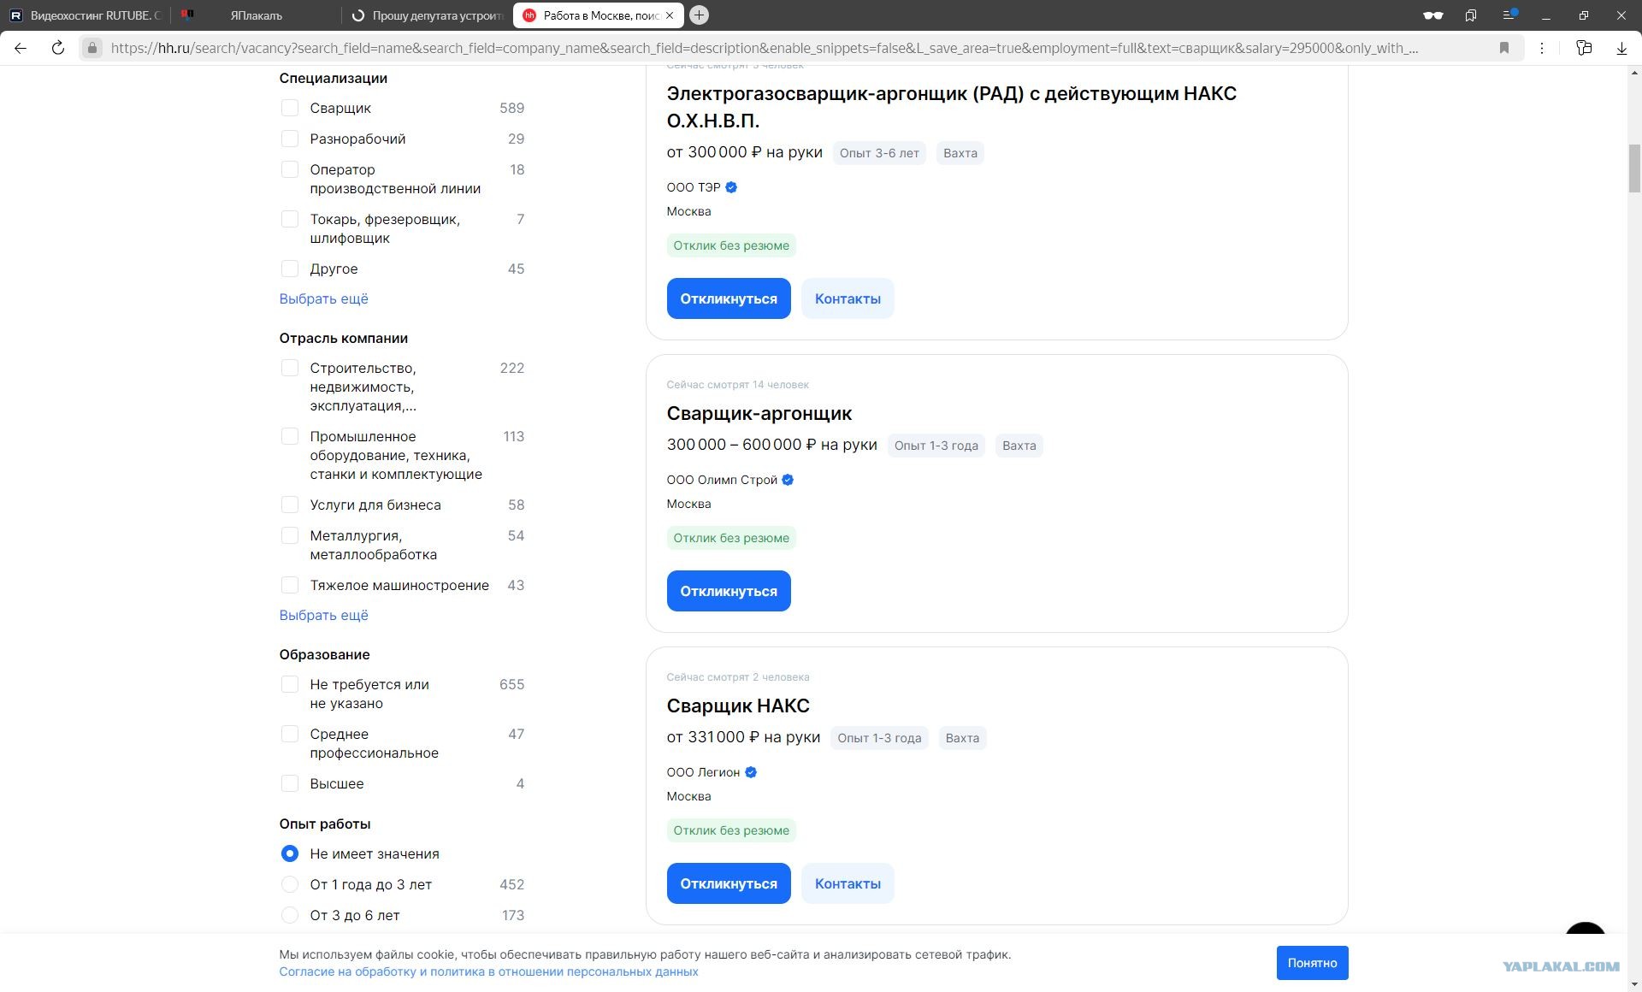Click the verified badge next to ООО ТЭР
The image size is (1642, 992).
pyautogui.click(x=731, y=187)
